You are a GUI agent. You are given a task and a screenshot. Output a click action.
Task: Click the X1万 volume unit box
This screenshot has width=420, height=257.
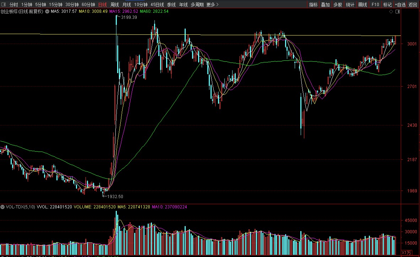coord(407,253)
